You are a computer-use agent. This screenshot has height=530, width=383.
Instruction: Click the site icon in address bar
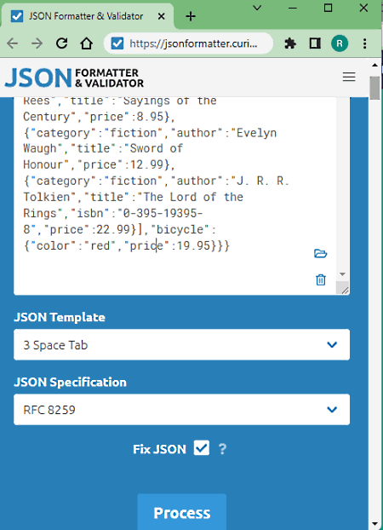pos(117,43)
